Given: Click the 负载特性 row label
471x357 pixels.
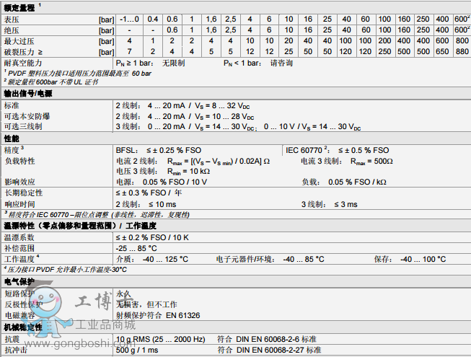Looking at the screenshot, I should [x=19, y=161].
